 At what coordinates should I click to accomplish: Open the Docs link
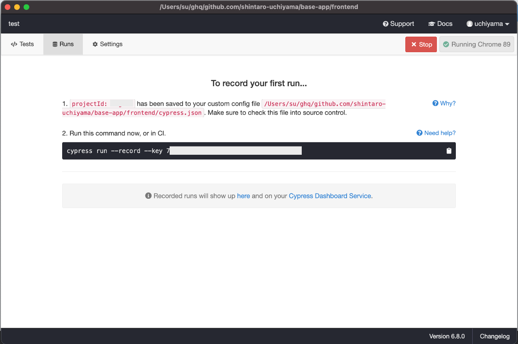point(440,24)
